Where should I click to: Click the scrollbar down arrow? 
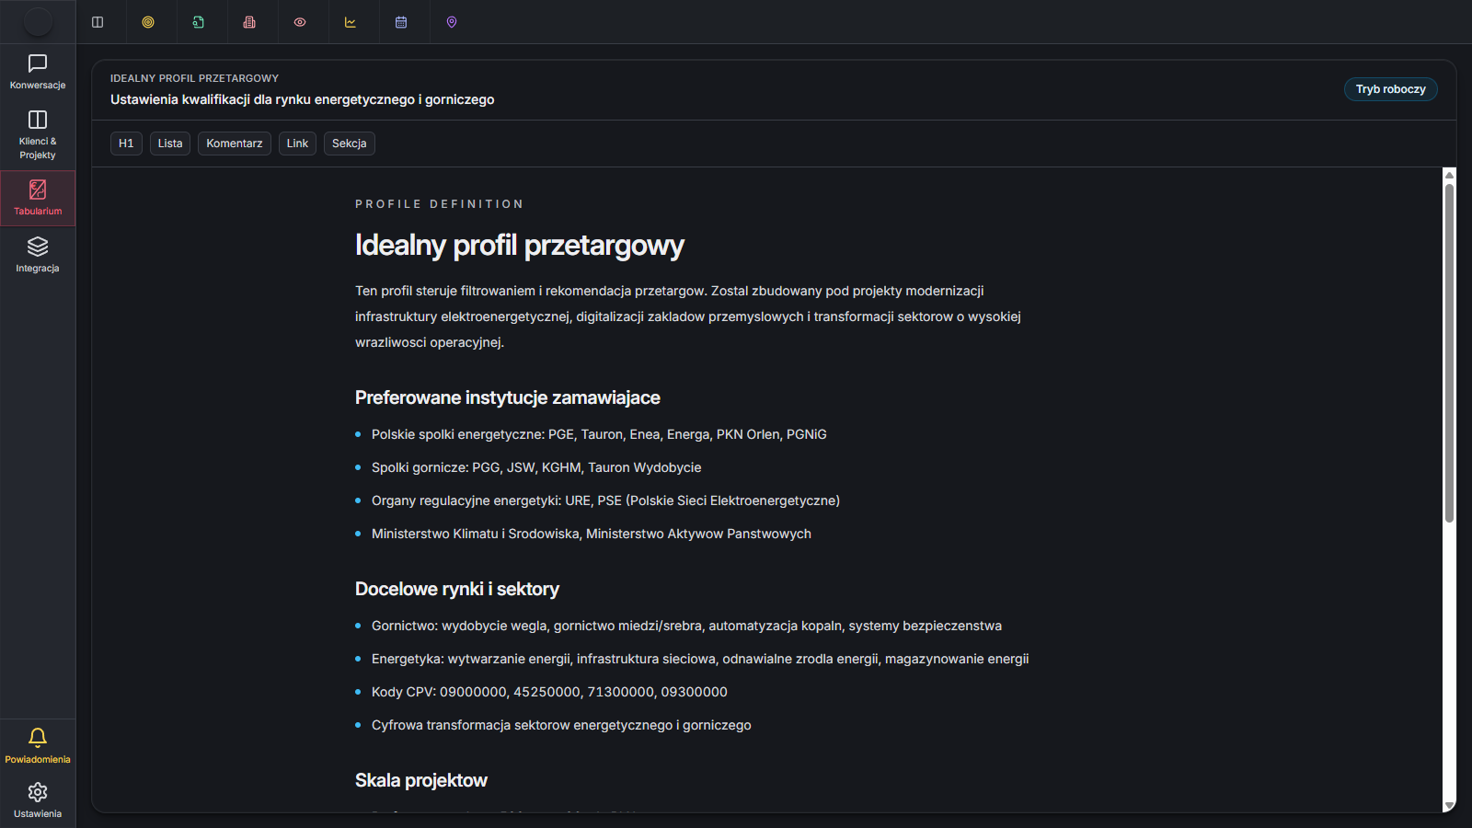tap(1449, 805)
